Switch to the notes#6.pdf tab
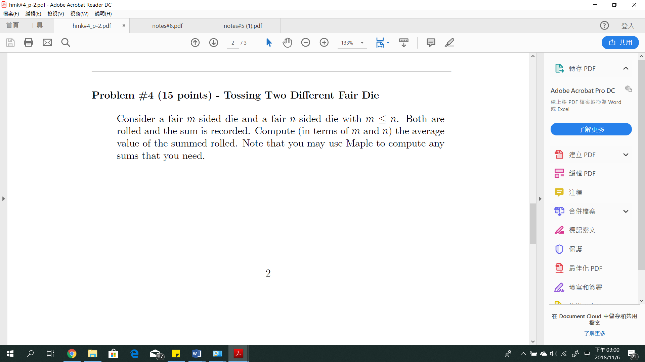645x362 pixels. (167, 25)
